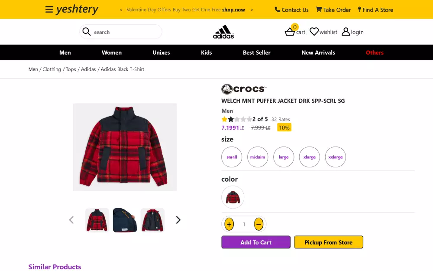Open the Women menu
Image resolution: width=433 pixels, height=271 pixels.
point(112,52)
